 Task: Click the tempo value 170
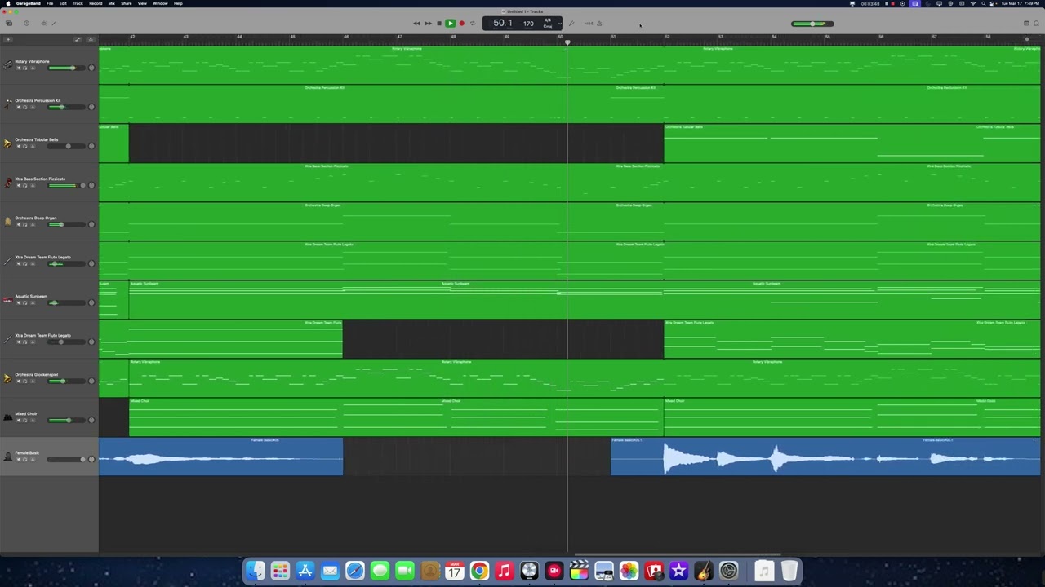tap(528, 24)
